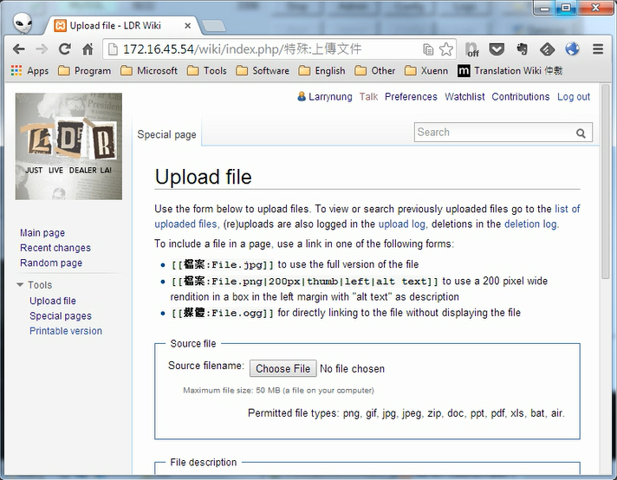
Task: Open the Chrome hamburger menu
Action: [598, 49]
